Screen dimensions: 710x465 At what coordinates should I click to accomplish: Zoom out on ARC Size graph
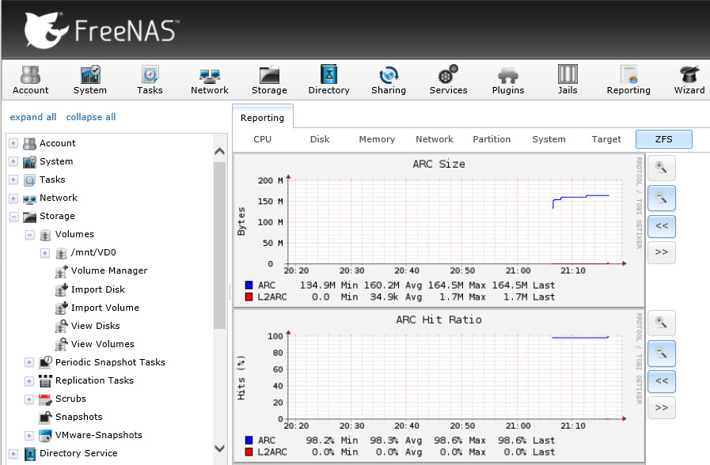[x=661, y=198]
